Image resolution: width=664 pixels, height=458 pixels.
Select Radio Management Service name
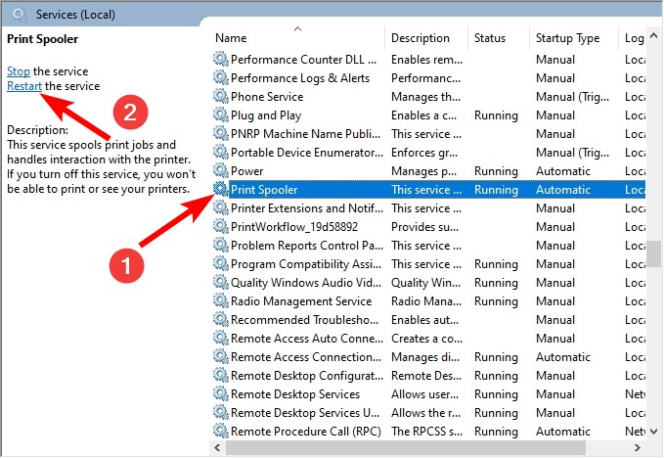coord(301,301)
